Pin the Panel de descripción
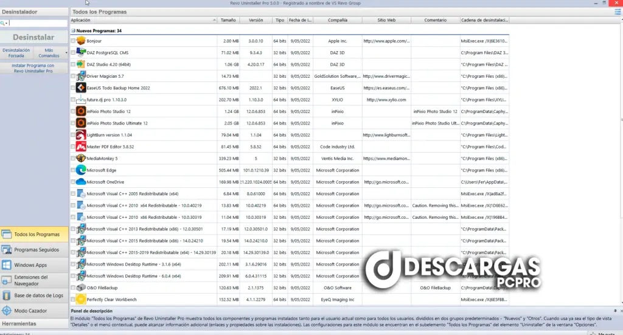Screen dimensions: 623x335 tap(615, 311)
